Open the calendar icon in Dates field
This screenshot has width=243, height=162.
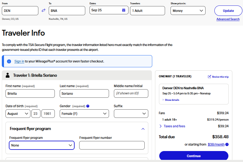pyautogui.click(x=124, y=10)
